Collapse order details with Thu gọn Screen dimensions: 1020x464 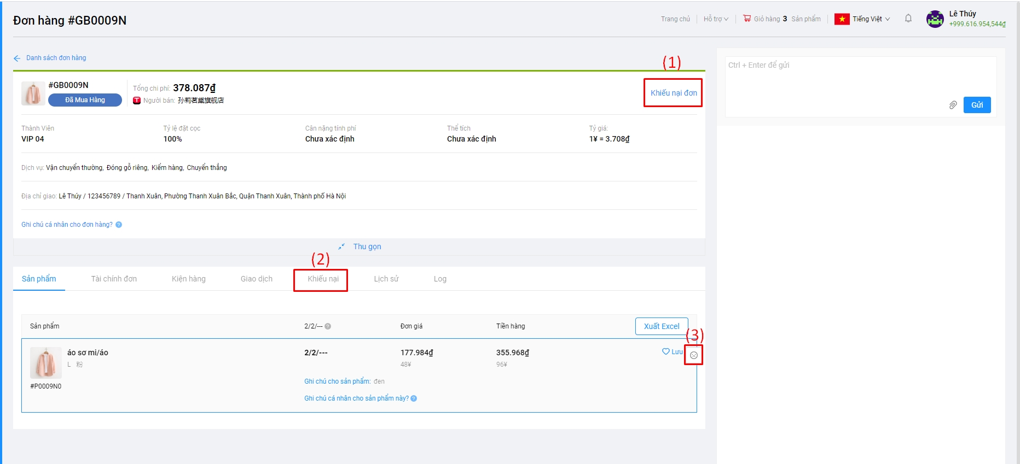[x=360, y=246]
